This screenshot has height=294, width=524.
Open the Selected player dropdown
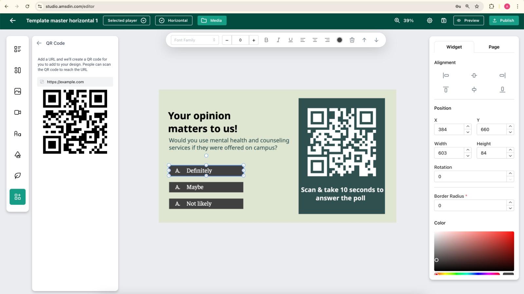pyautogui.click(x=126, y=20)
